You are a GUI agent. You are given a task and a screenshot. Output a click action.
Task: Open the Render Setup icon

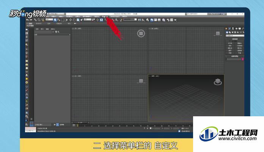pyautogui.click(x=168, y=20)
